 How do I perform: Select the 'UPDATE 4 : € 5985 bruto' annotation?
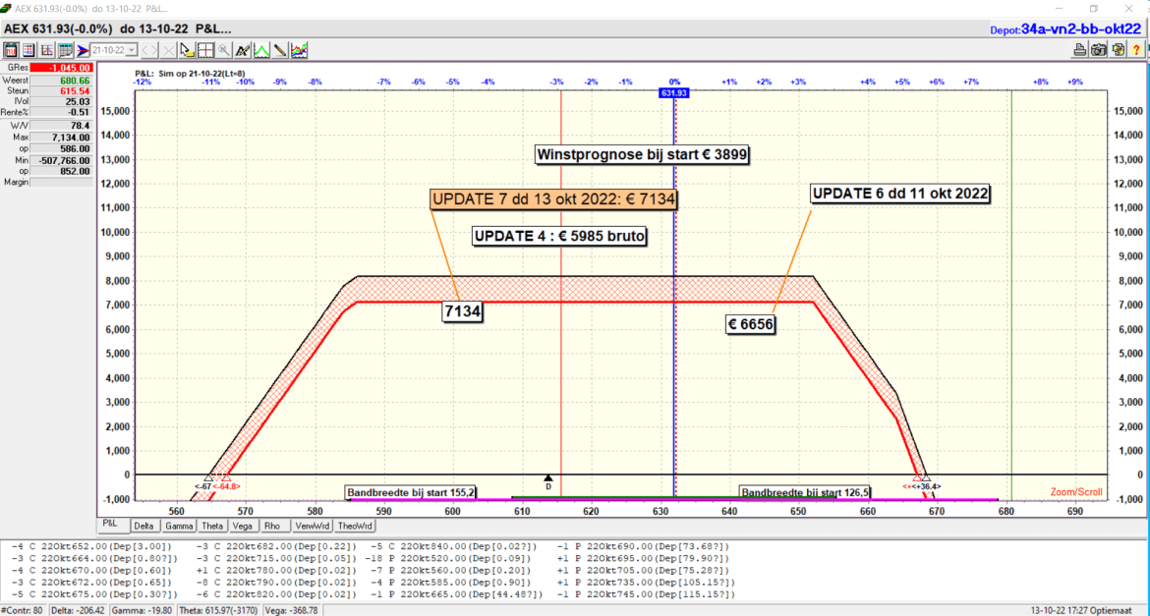tap(559, 236)
